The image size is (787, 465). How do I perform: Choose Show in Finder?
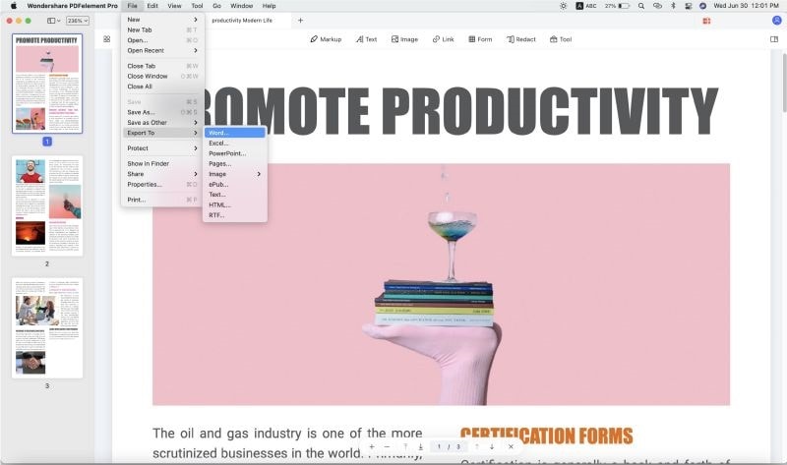pos(162,164)
